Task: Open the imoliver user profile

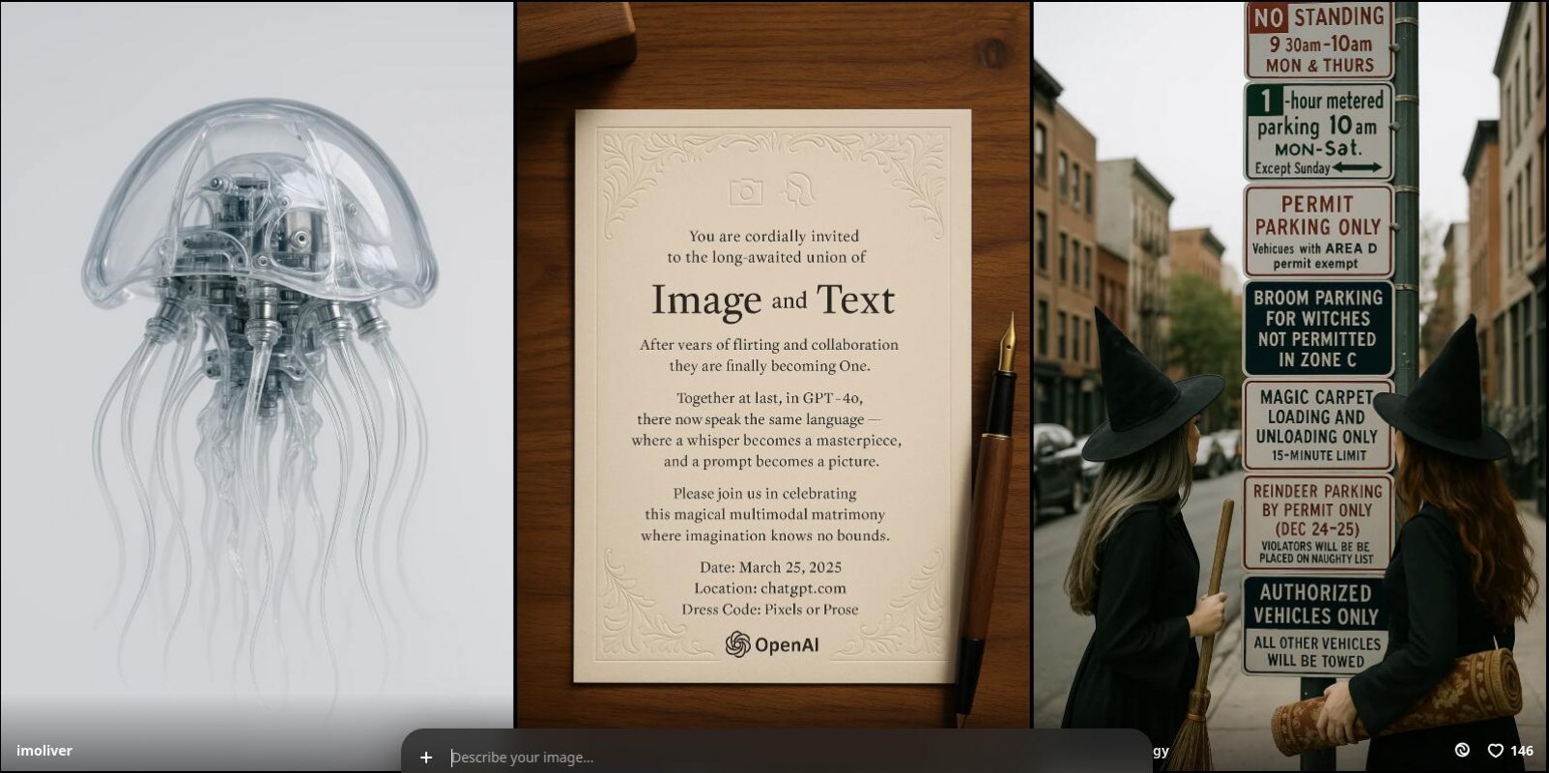Action: 44,751
